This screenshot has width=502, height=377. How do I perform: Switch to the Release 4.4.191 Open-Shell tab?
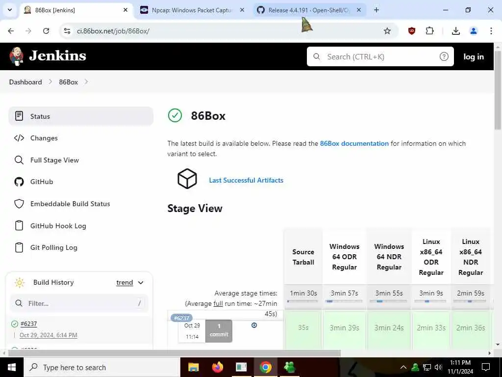[309, 10]
